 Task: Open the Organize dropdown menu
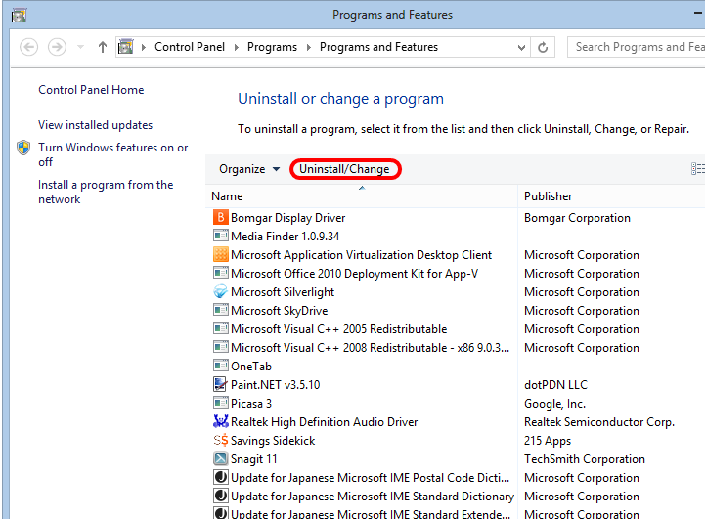point(249,169)
